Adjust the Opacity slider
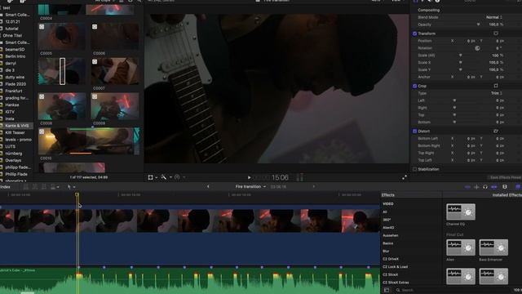Screen dimensions: 522x294 pos(479,24)
